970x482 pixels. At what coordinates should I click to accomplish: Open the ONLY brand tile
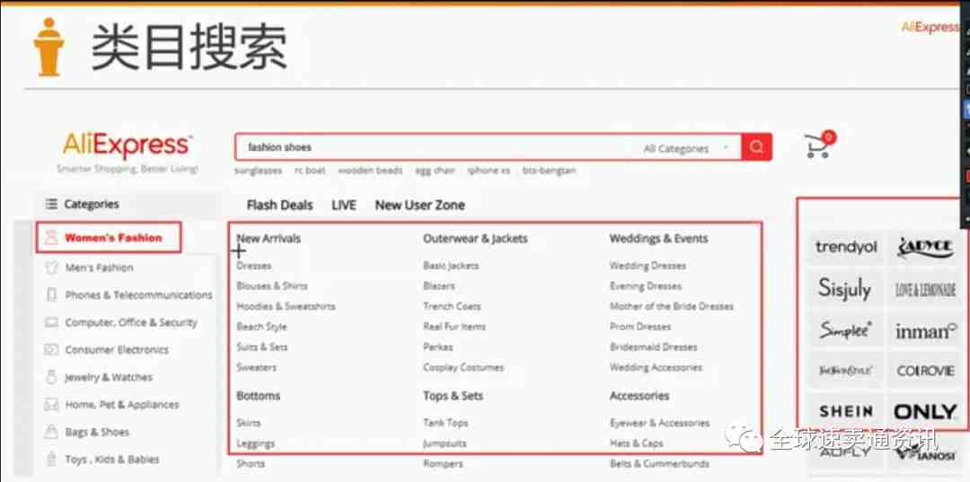click(x=926, y=412)
